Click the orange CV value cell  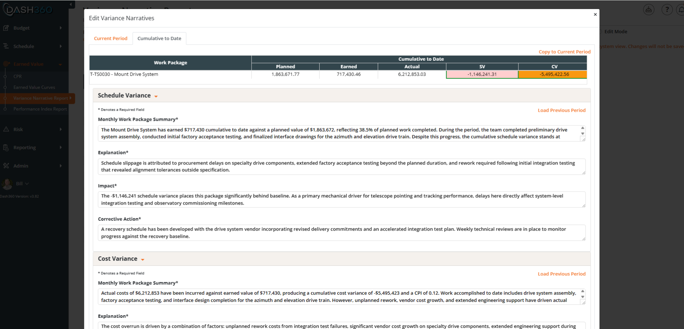click(553, 74)
